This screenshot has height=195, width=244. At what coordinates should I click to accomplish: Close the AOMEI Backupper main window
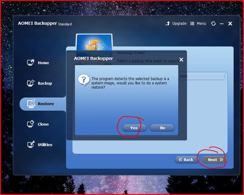tap(230, 24)
